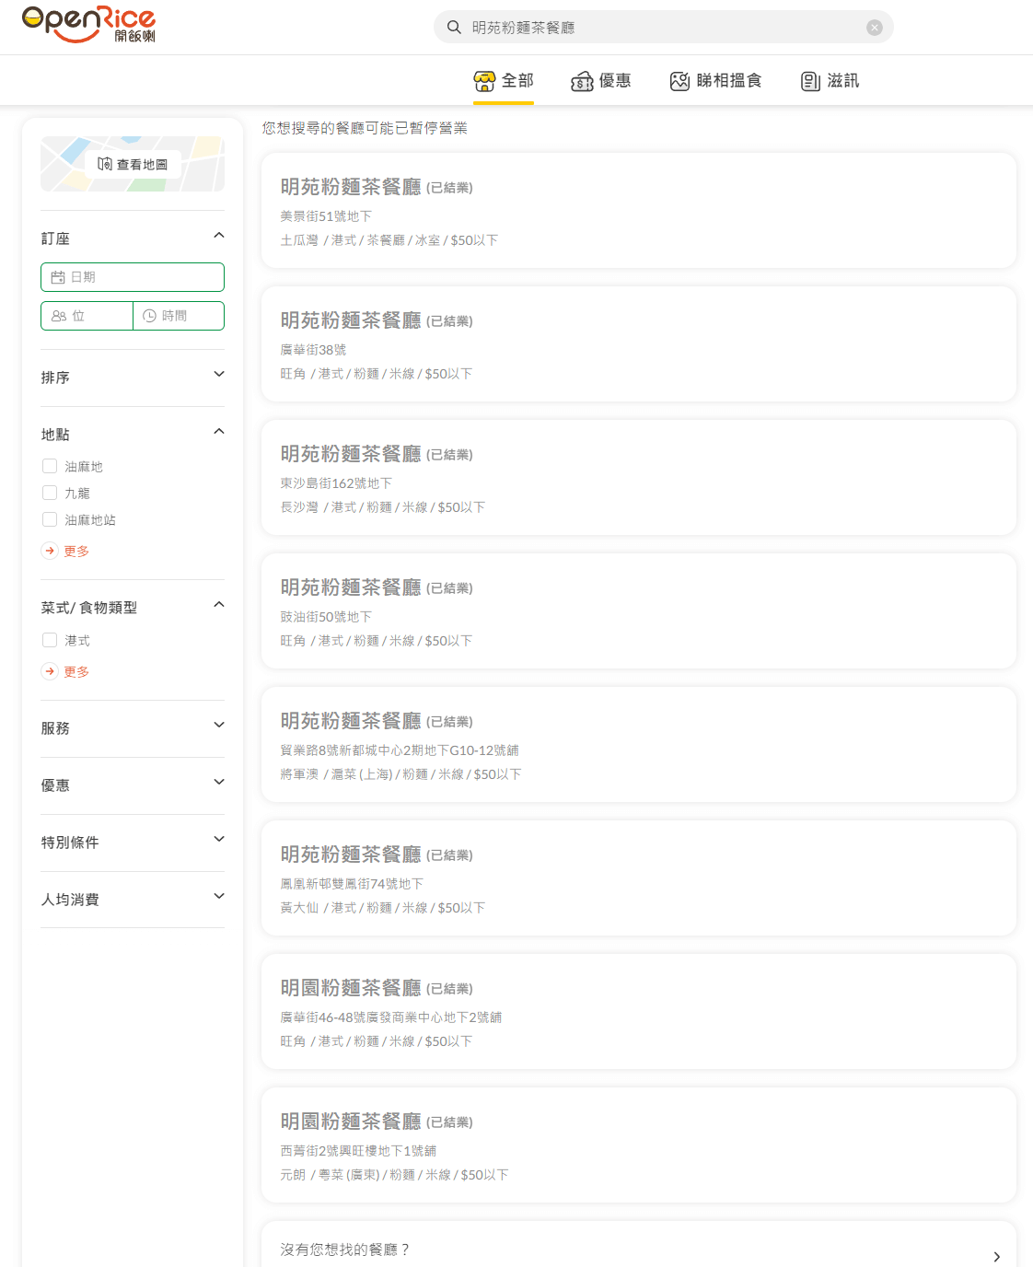The width and height of the screenshot is (1033, 1267).
Task: Tick the 油麻地站 checkbox
Action: click(50, 520)
